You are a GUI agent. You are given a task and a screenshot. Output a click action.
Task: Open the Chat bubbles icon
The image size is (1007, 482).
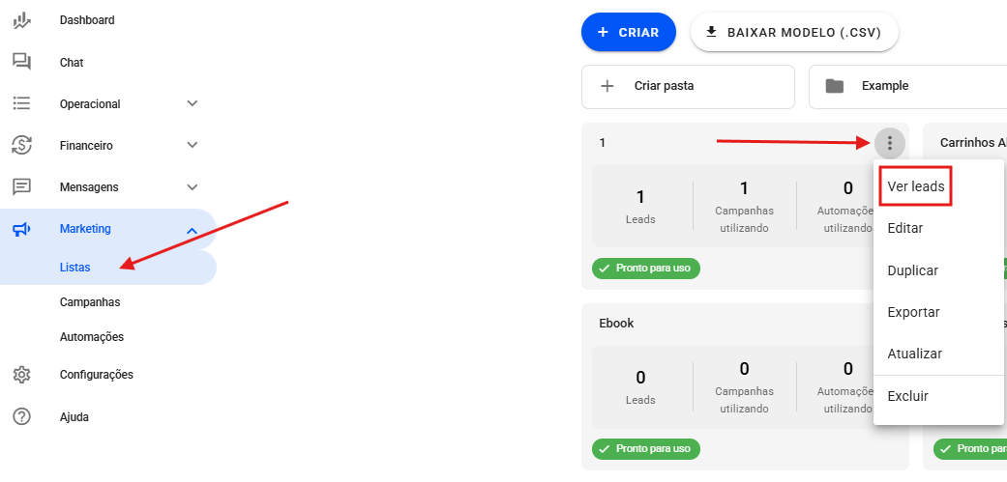coord(21,62)
